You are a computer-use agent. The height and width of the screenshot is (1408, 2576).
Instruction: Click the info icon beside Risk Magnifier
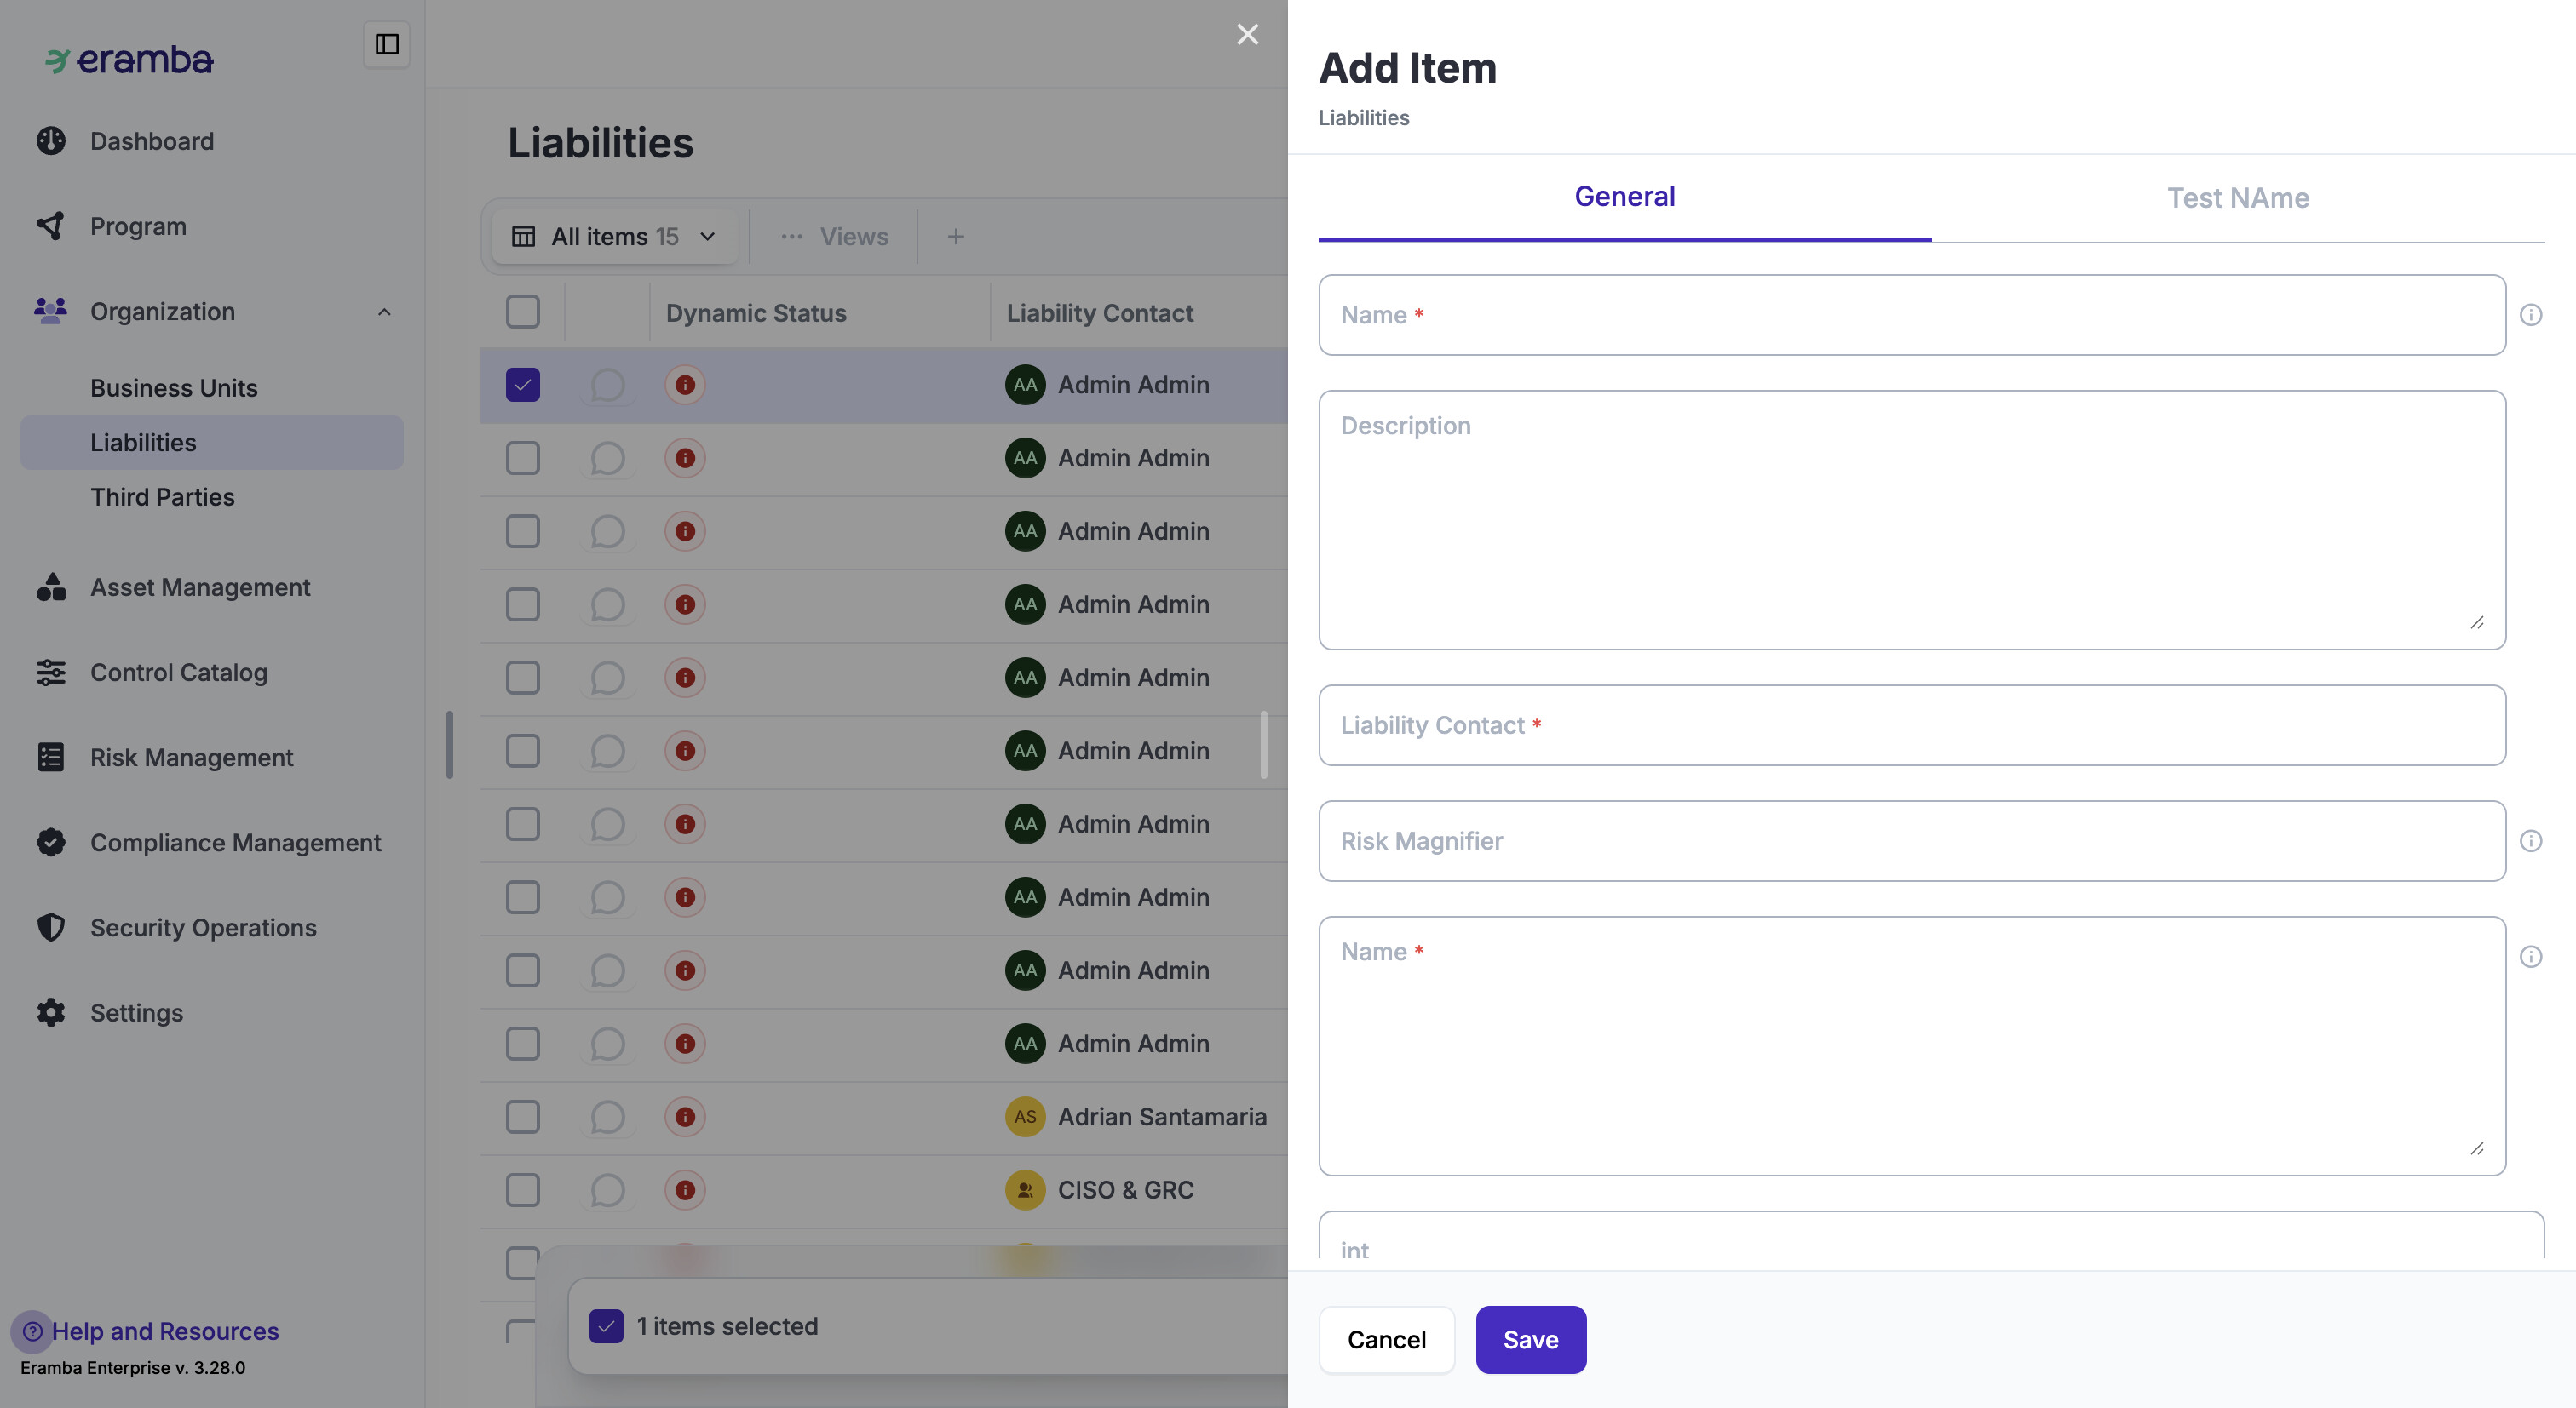point(2530,841)
